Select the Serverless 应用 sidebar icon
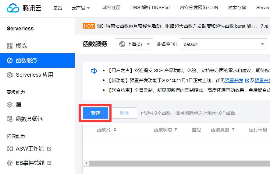Image resolution: width=270 pixels, height=174 pixels. (x=10, y=75)
